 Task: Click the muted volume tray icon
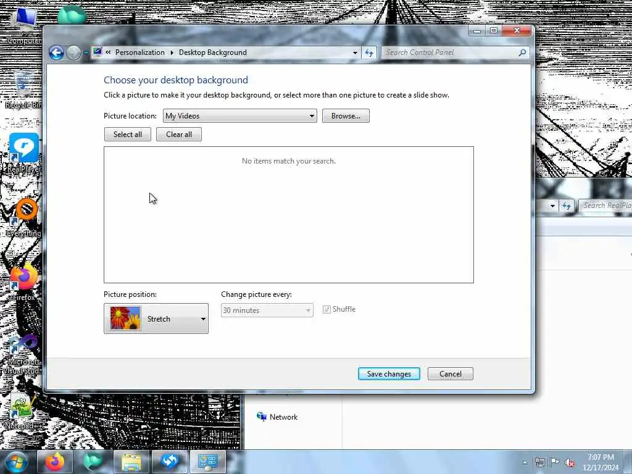(570, 463)
